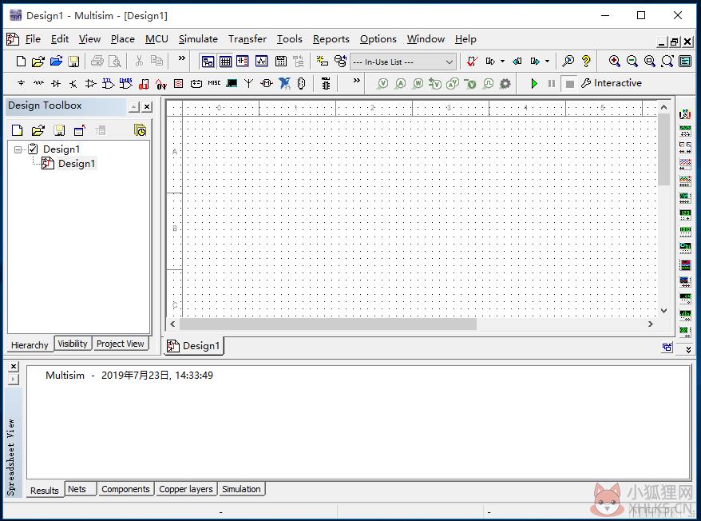The height and width of the screenshot is (521, 701).
Task: Place an RF antenna component
Action: pos(248,83)
